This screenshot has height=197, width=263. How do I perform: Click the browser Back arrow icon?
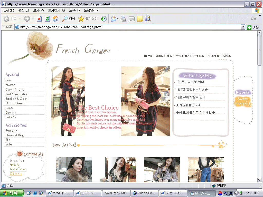click(6, 19)
